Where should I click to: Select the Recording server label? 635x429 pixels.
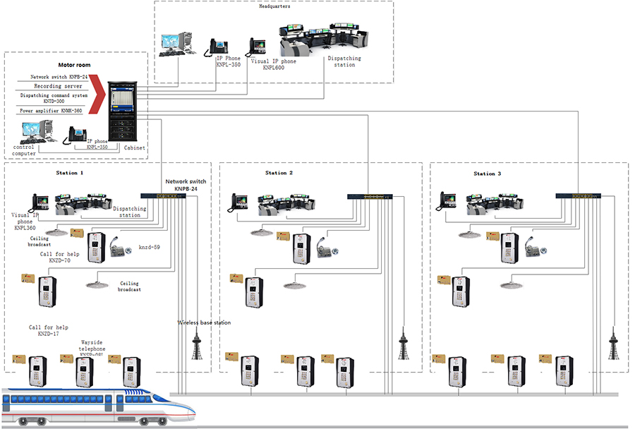click(x=54, y=85)
